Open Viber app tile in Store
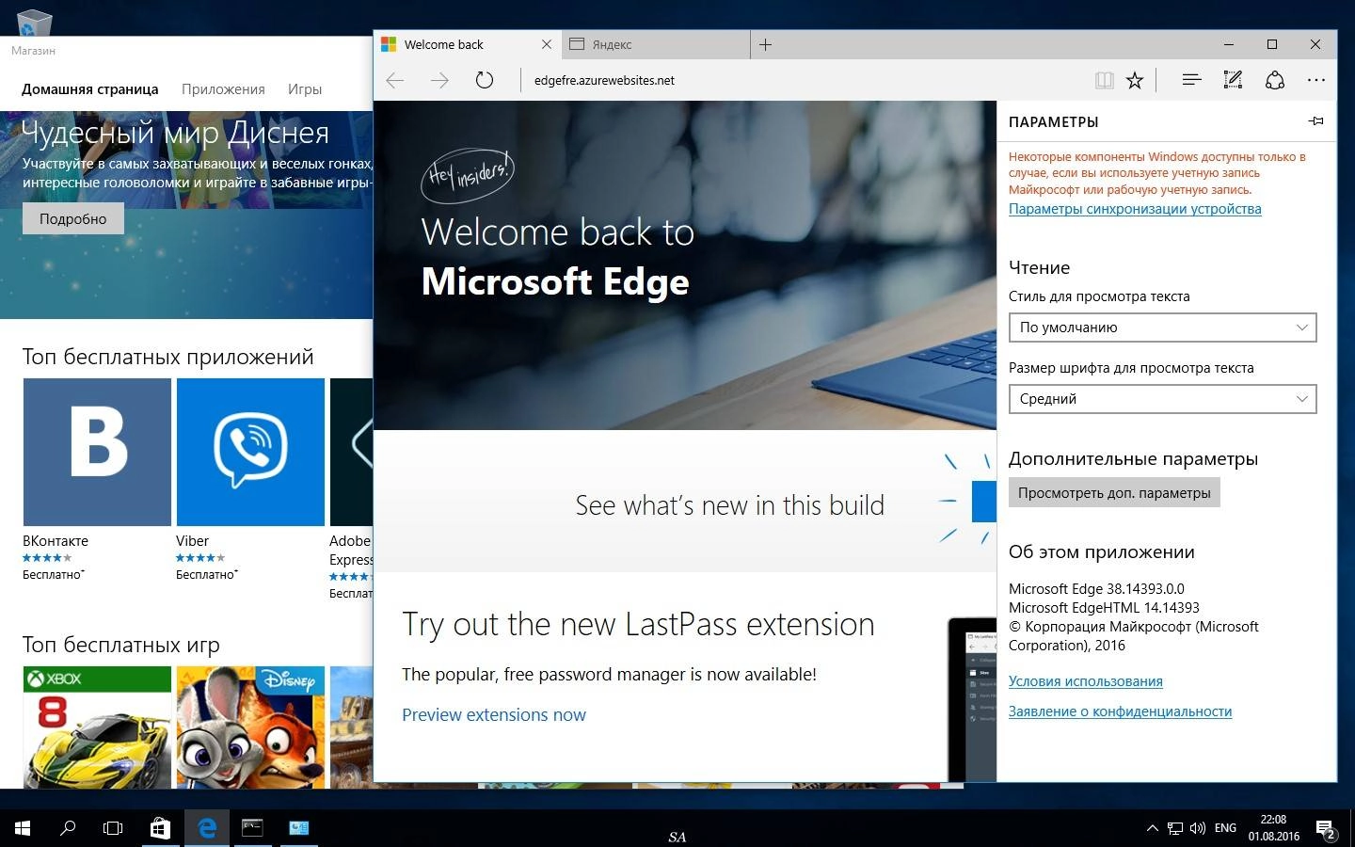The height and width of the screenshot is (847, 1355). tap(250, 452)
